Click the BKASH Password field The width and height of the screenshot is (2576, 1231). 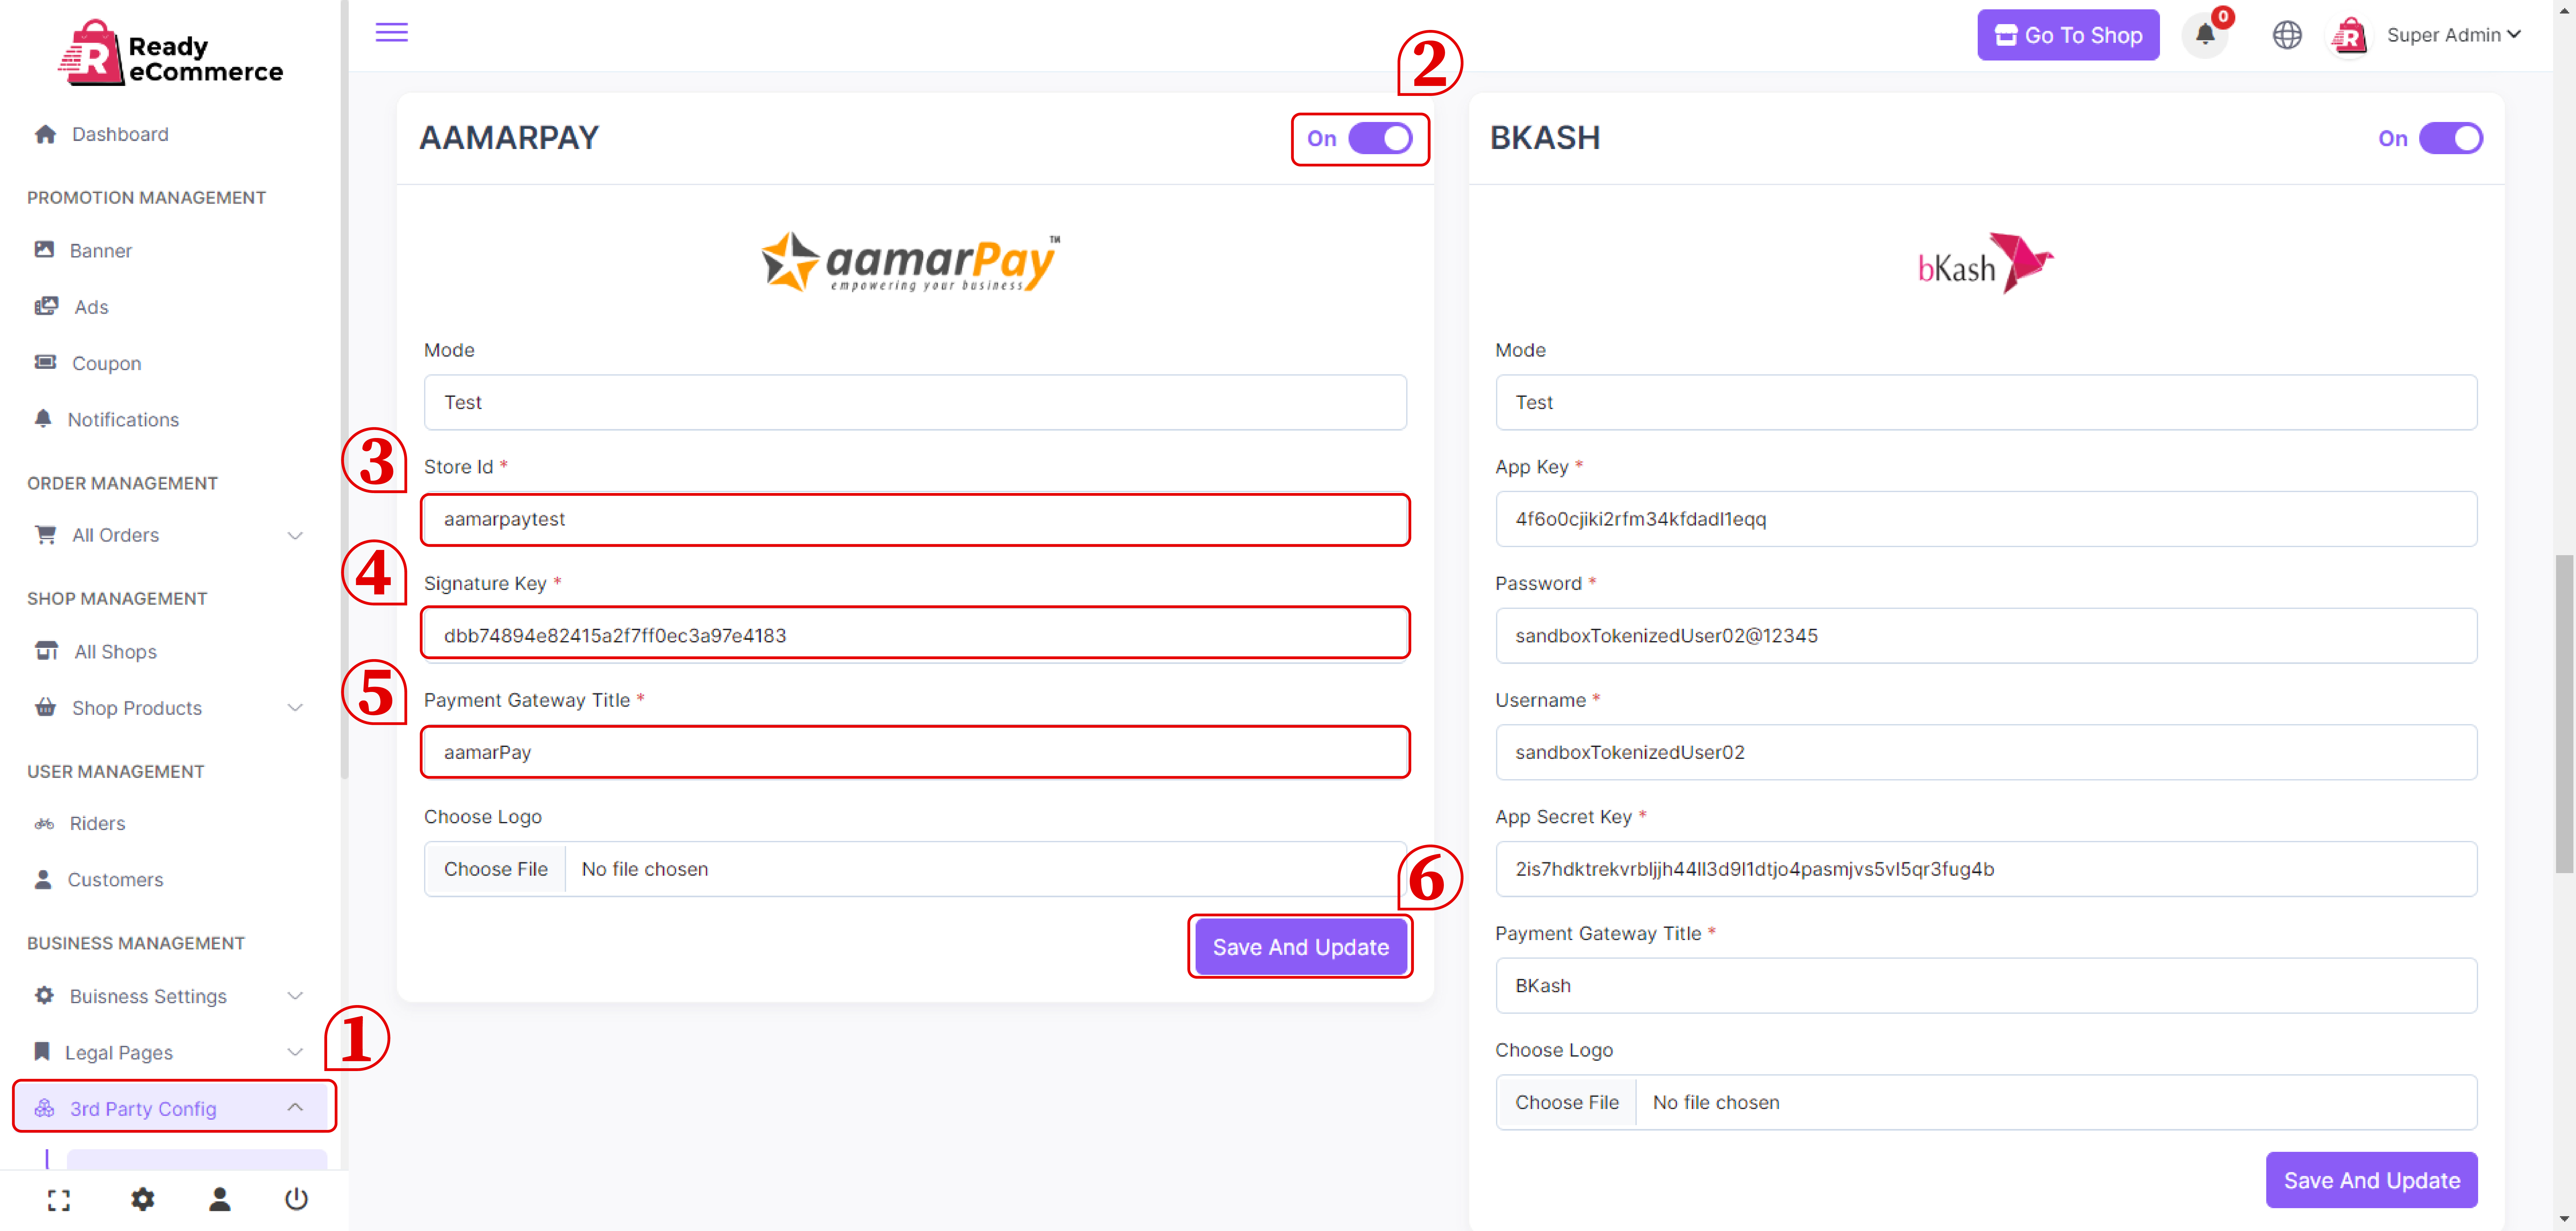click(x=1986, y=636)
